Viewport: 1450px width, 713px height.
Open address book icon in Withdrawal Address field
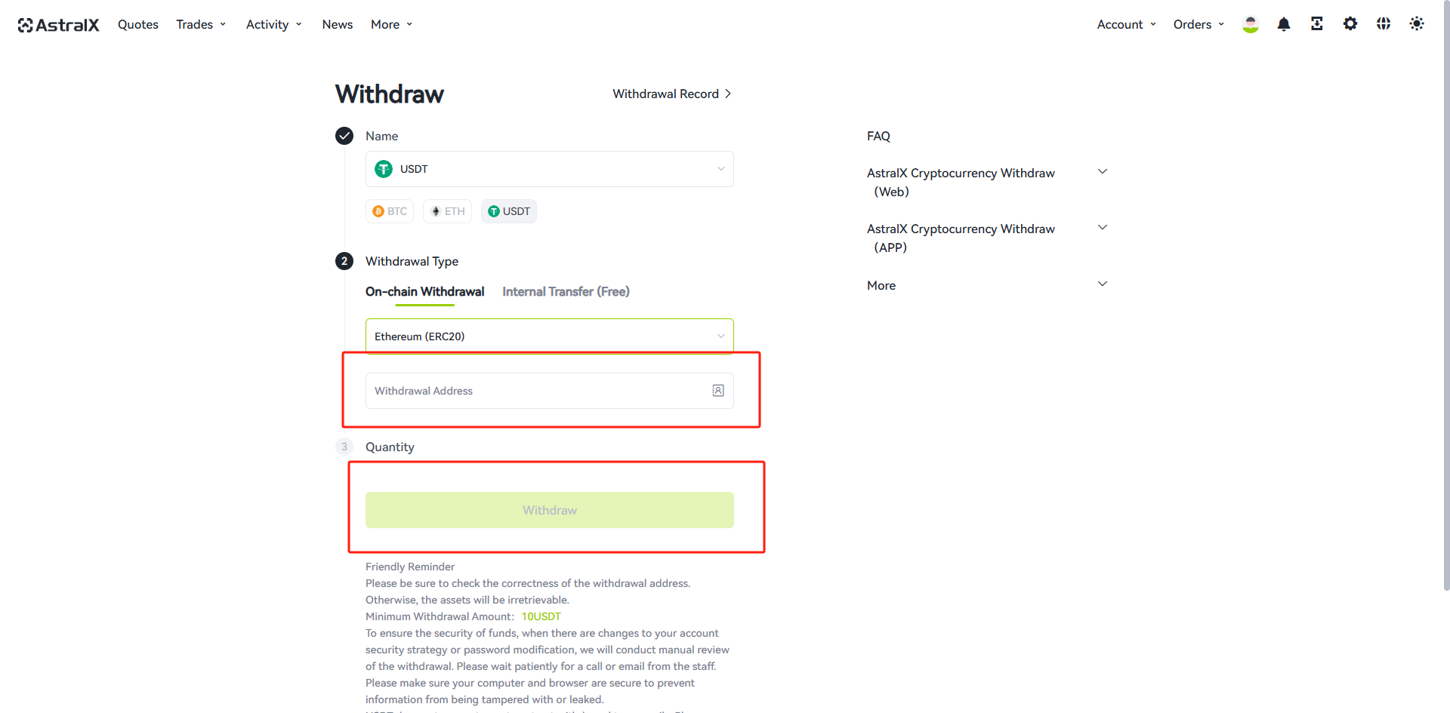[x=718, y=391]
